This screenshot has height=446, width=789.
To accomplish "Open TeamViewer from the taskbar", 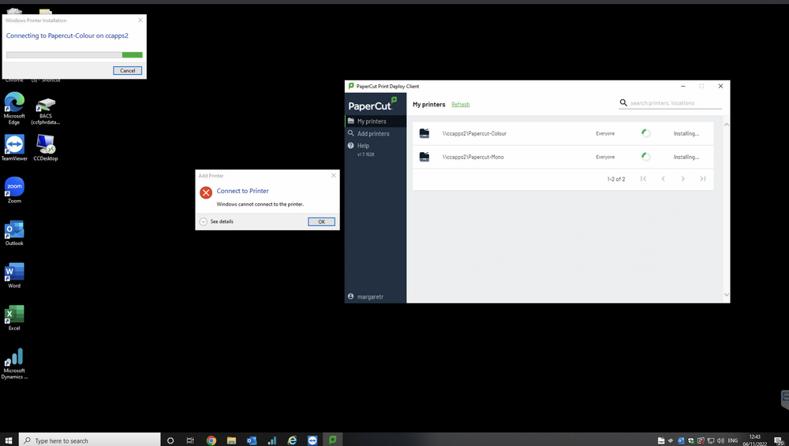I will click(x=312, y=440).
